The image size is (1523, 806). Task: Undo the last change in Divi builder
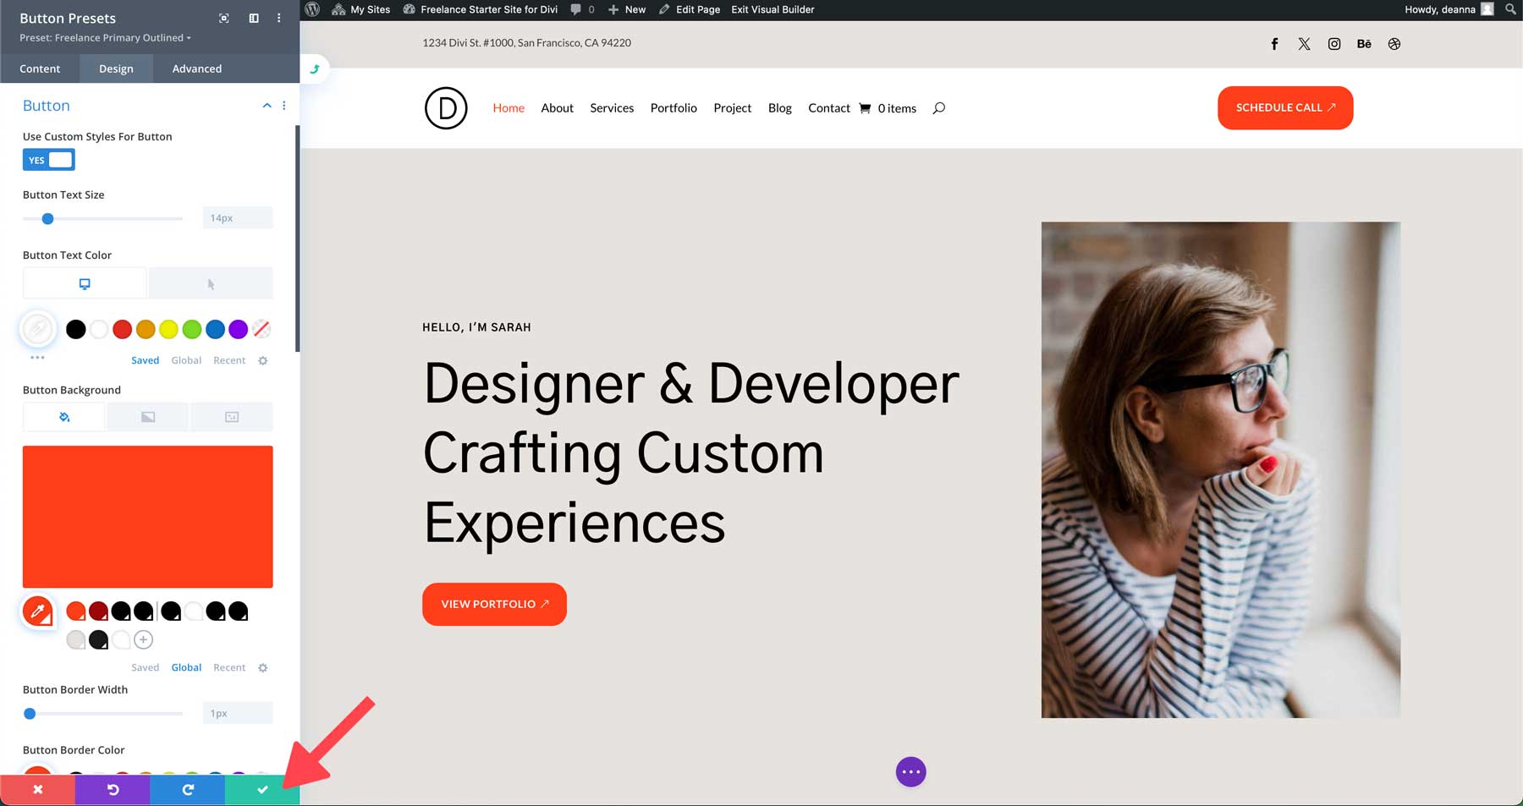pyautogui.click(x=113, y=789)
